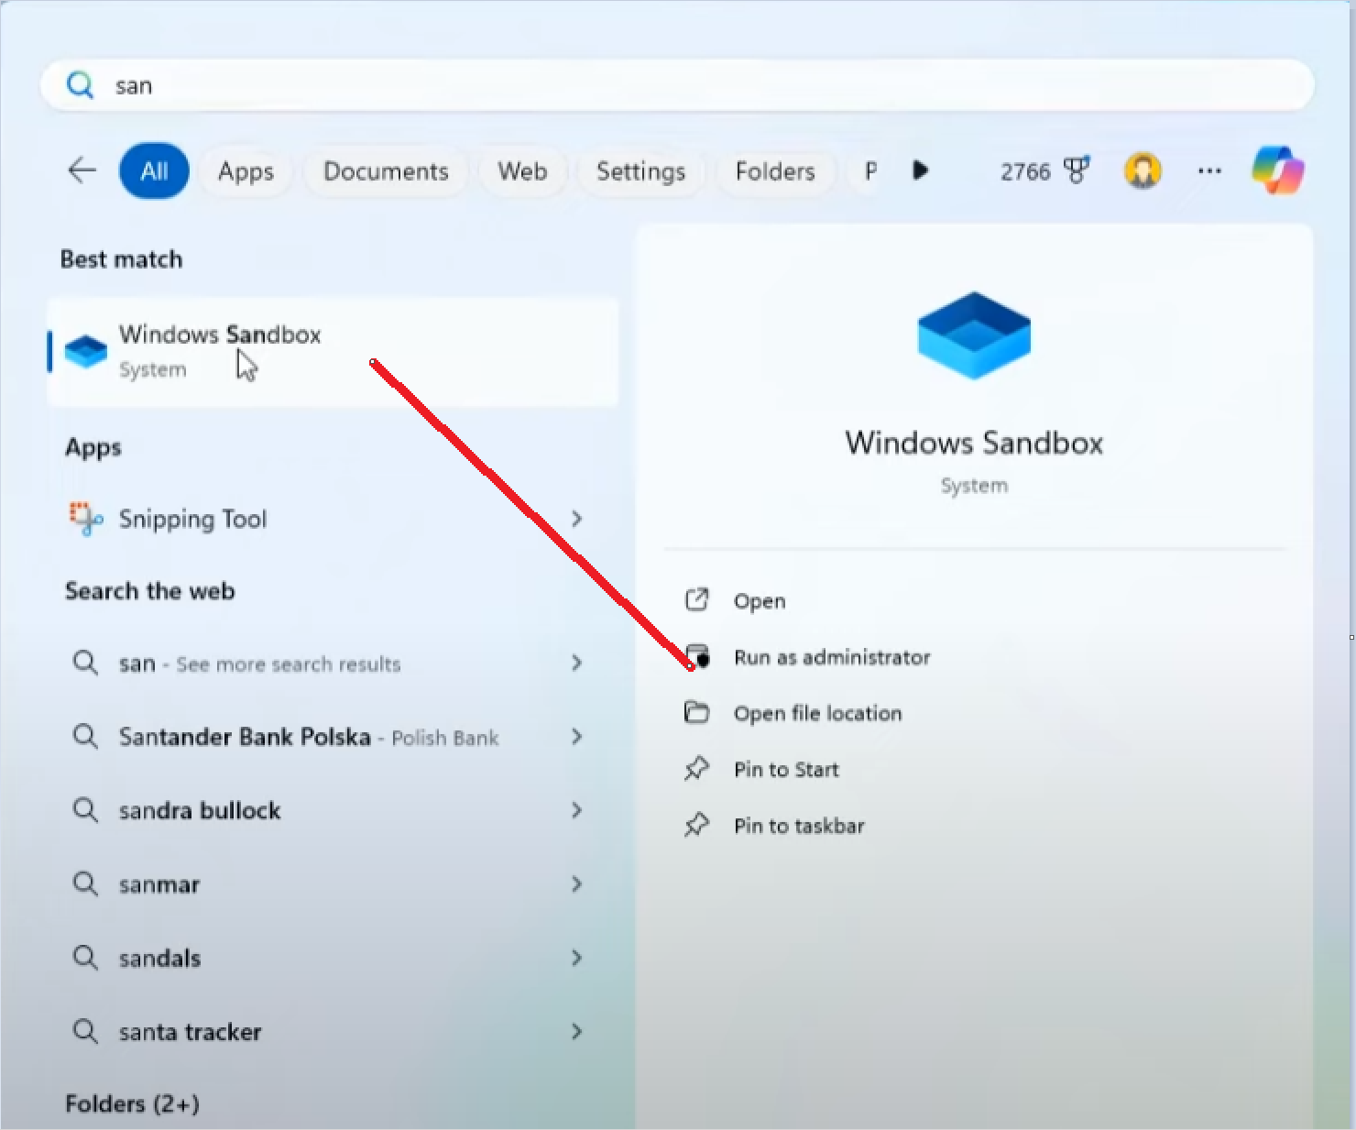Click search icon beside sanmar
The image size is (1356, 1130).
85,883
